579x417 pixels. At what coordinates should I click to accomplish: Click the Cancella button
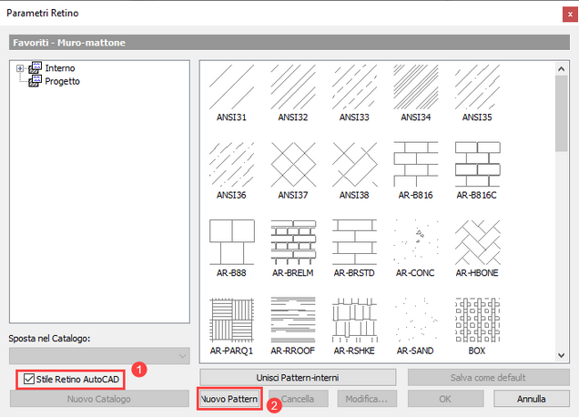pos(298,399)
